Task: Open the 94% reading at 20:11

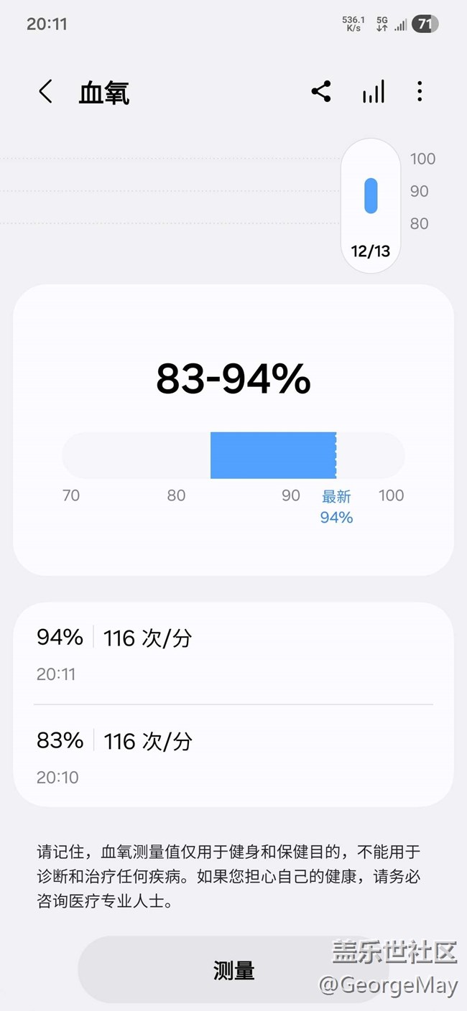Action: [233, 653]
